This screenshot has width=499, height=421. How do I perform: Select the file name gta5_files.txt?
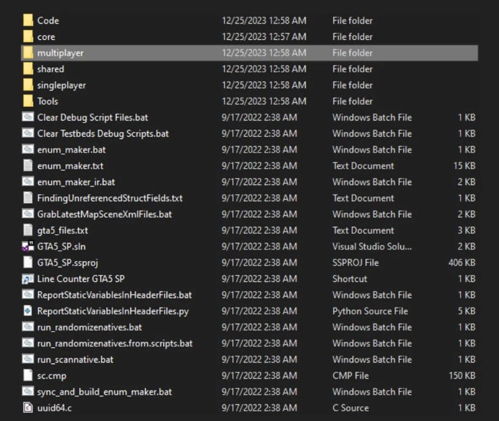coord(63,231)
